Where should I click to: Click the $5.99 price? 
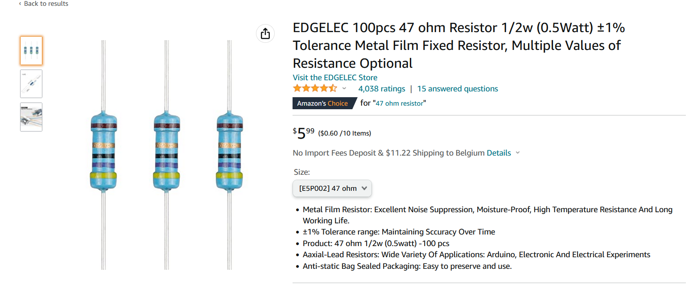click(x=303, y=133)
